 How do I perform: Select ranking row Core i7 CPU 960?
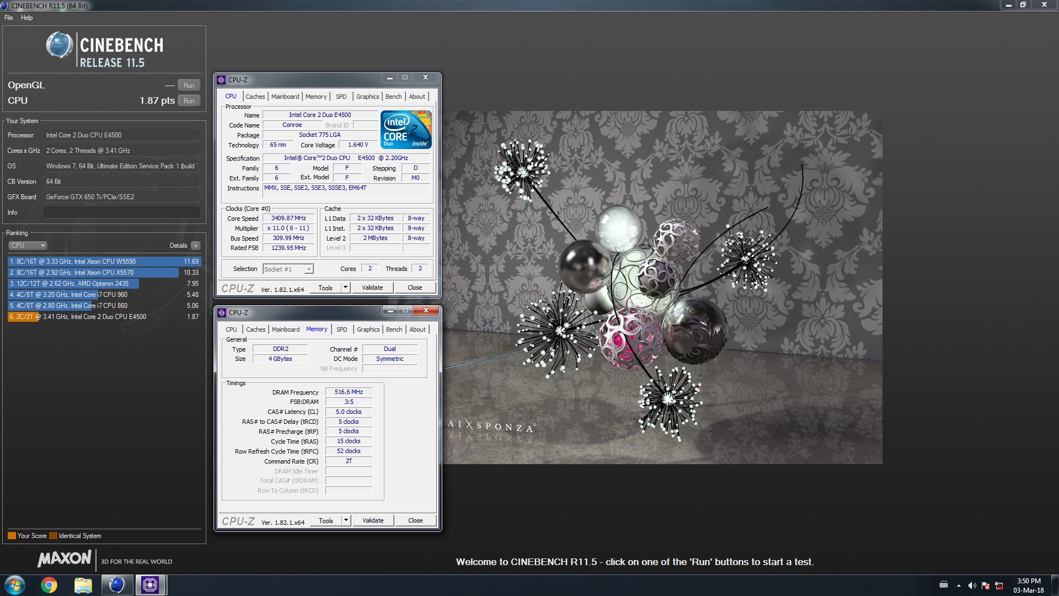[104, 295]
